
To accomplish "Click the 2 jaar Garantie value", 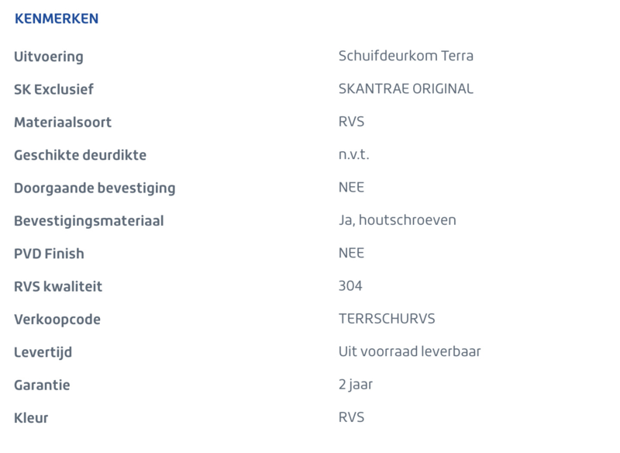I will click(x=356, y=385).
